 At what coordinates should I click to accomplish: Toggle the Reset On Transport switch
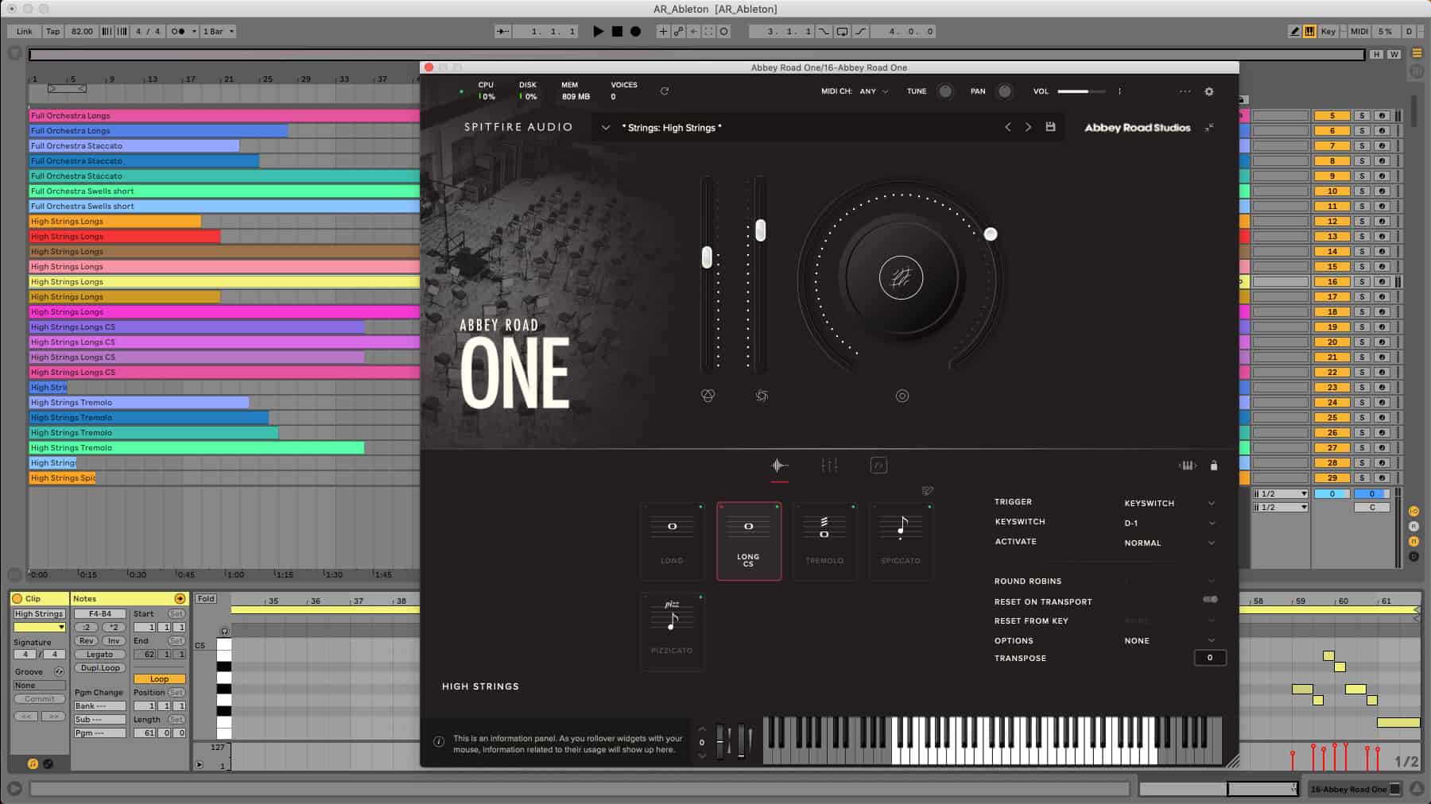1210,600
